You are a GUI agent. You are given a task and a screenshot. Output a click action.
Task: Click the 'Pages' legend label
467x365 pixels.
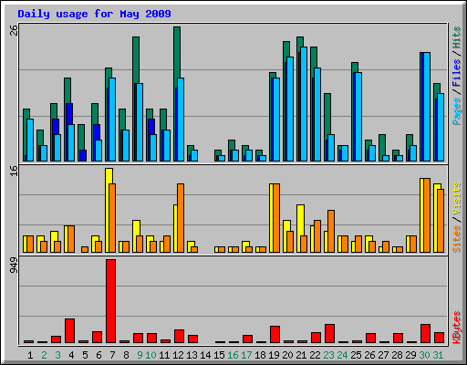[457, 111]
